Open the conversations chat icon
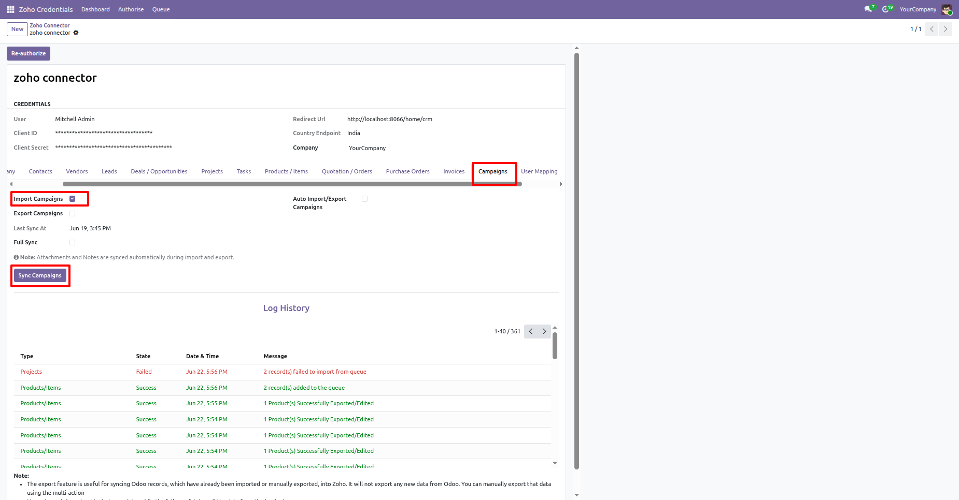This screenshot has width=959, height=500. pos(869,9)
